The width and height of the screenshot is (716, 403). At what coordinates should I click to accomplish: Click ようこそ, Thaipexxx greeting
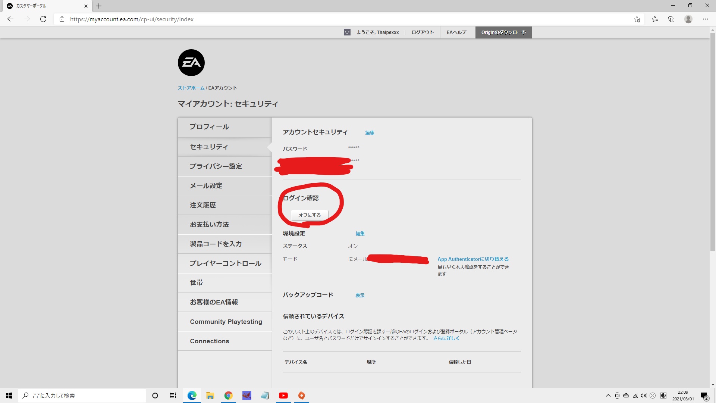coord(377,32)
